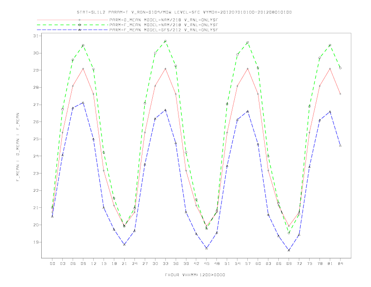371x287 pixels.
Task: Click the red solid line sample in legend
Action: click(73, 20)
